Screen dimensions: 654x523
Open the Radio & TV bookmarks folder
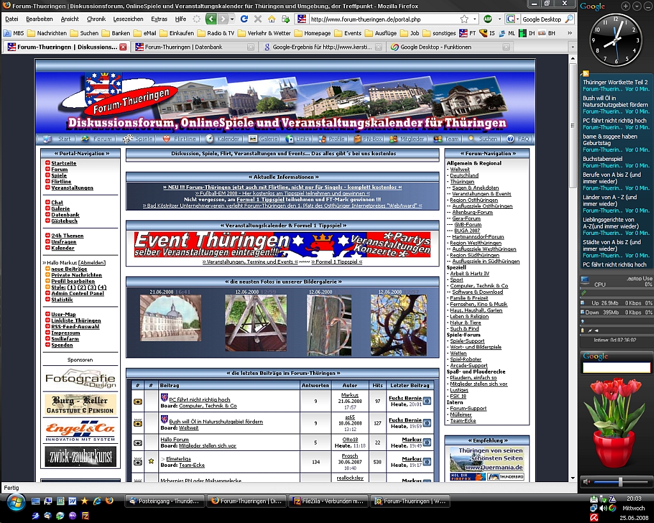tap(216, 33)
